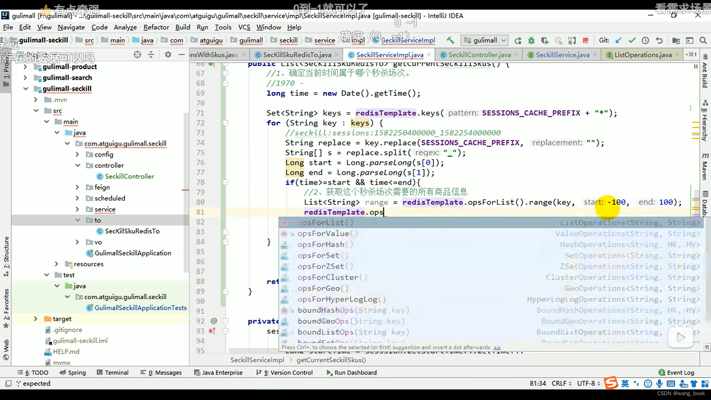This screenshot has height=400, width=711.
Task: Switch to SecKillSkuRedisTo.java tab
Action: [x=297, y=55]
